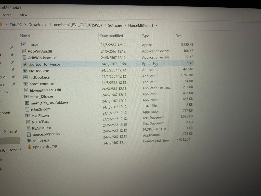Click the README.txt document icon
Image resolution: width=261 pixels, height=196 pixels.
[x=28, y=128]
